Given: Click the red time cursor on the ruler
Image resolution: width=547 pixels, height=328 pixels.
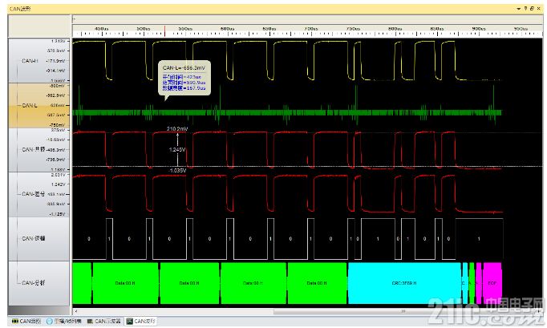Looking at the screenshot, I should point(164,30).
